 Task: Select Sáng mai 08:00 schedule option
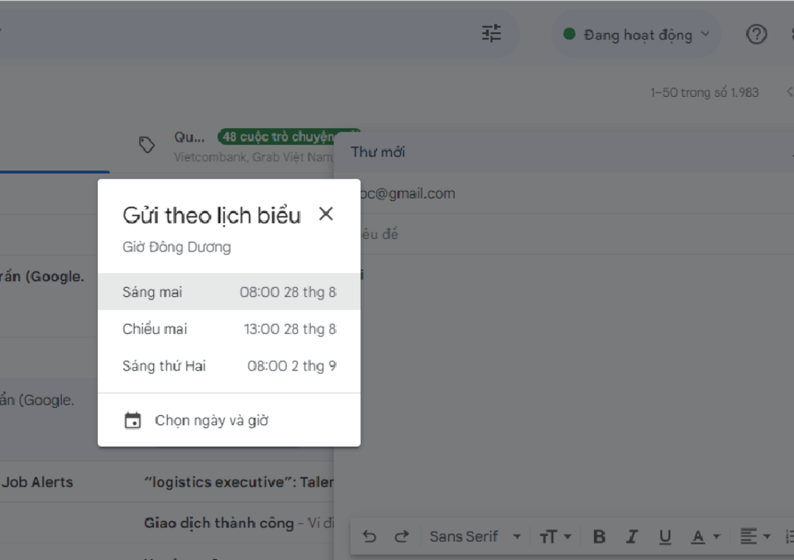(228, 292)
